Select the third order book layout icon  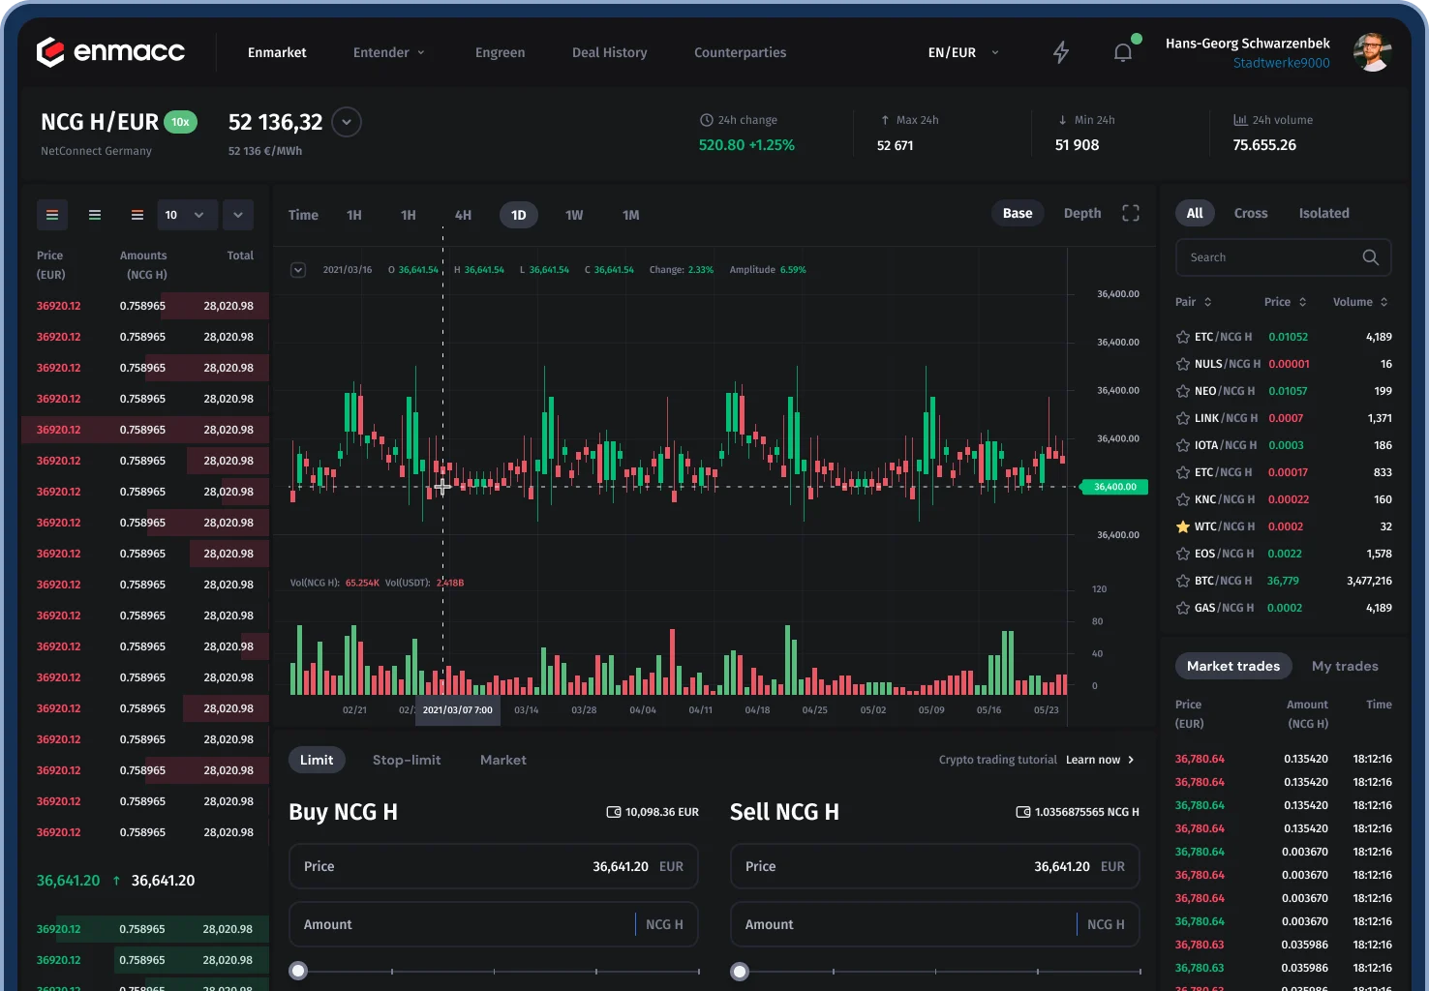[137, 215]
